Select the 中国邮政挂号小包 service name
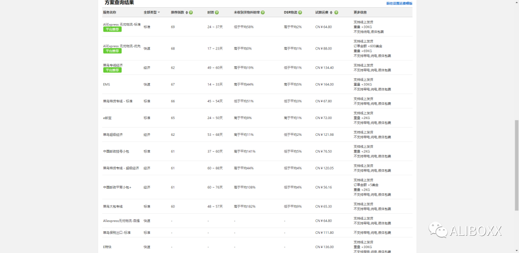 (x=116, y=151)
